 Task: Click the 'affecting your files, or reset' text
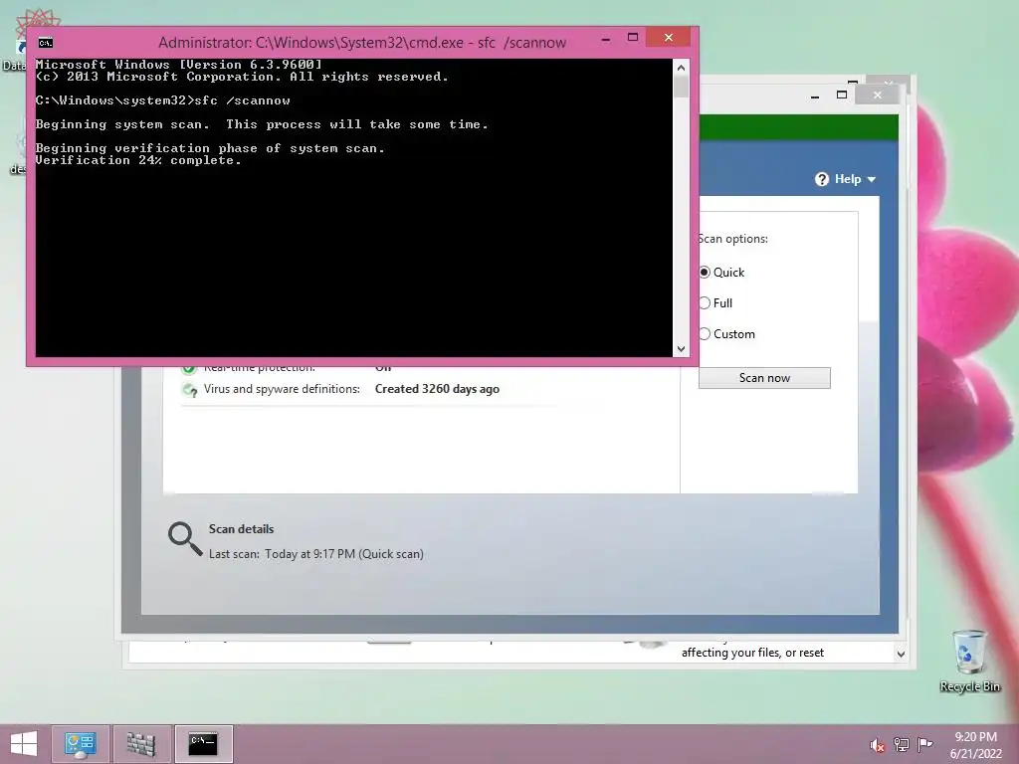click(x=752, y=653)
